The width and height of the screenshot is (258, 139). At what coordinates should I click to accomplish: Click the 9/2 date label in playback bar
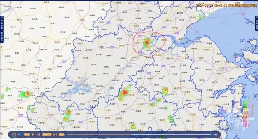coord(19,135)
